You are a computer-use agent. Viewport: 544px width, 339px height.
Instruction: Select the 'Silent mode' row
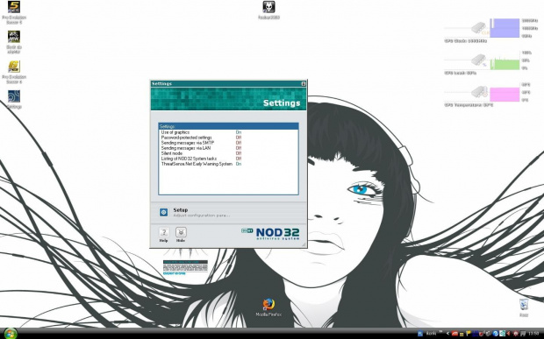click(x=228, y=153)
